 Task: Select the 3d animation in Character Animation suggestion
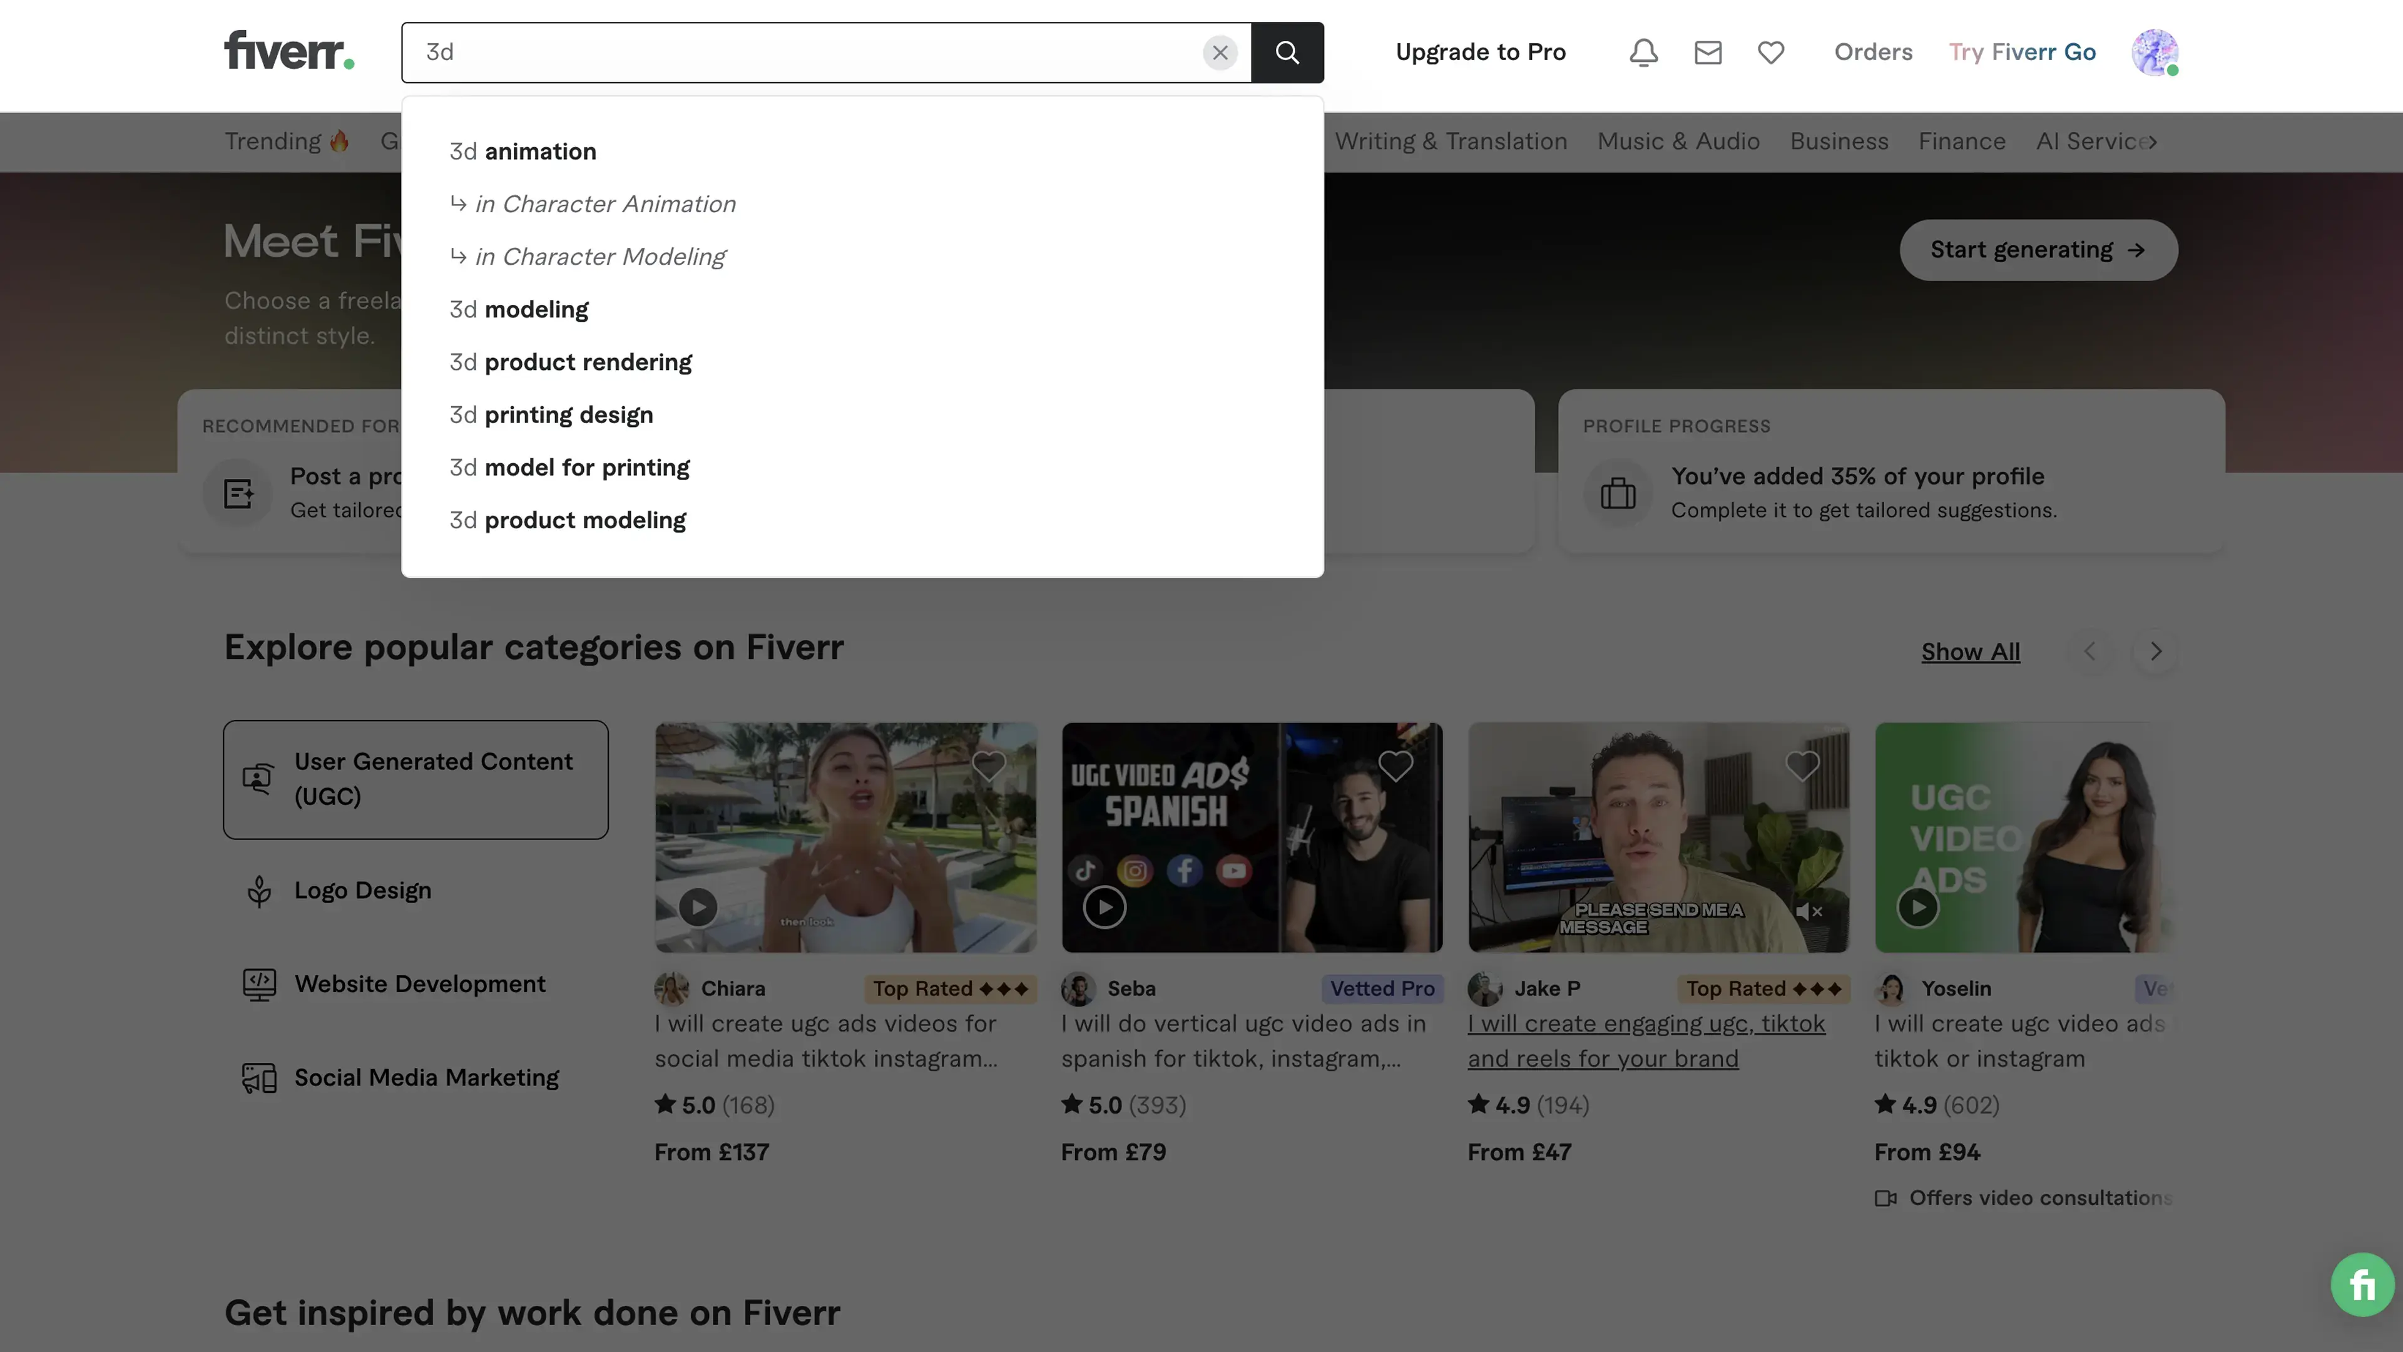605,204
